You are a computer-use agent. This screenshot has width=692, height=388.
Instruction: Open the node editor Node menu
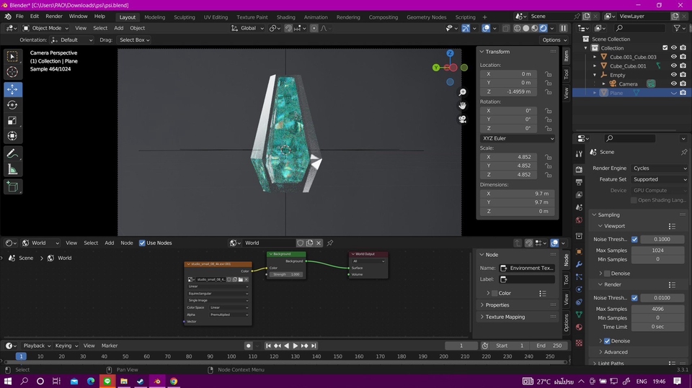tap(127, 243)
